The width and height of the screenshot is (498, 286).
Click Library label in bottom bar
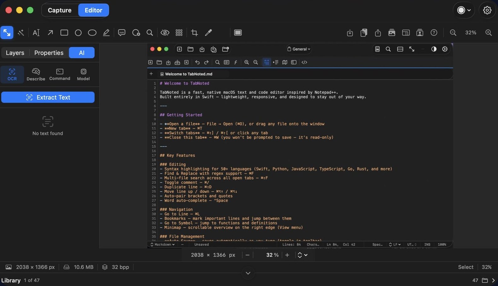coord(11,280)
